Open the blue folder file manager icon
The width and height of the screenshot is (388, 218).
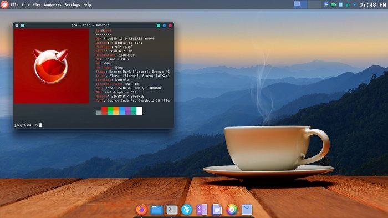pos(157,210)
